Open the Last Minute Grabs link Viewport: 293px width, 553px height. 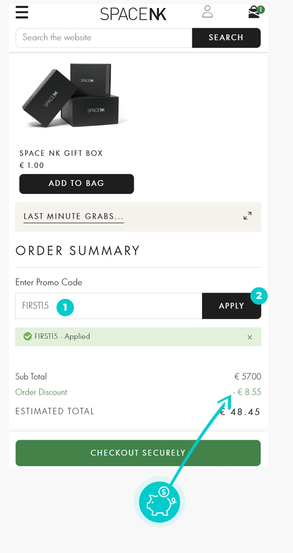pyautogui.click(x=74, y=217)
